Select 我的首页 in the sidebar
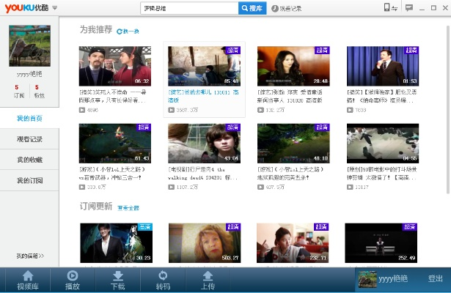Image resolution: width=451 pixels, height=293 pixels. pyautogui.click(x=29, y=118)
